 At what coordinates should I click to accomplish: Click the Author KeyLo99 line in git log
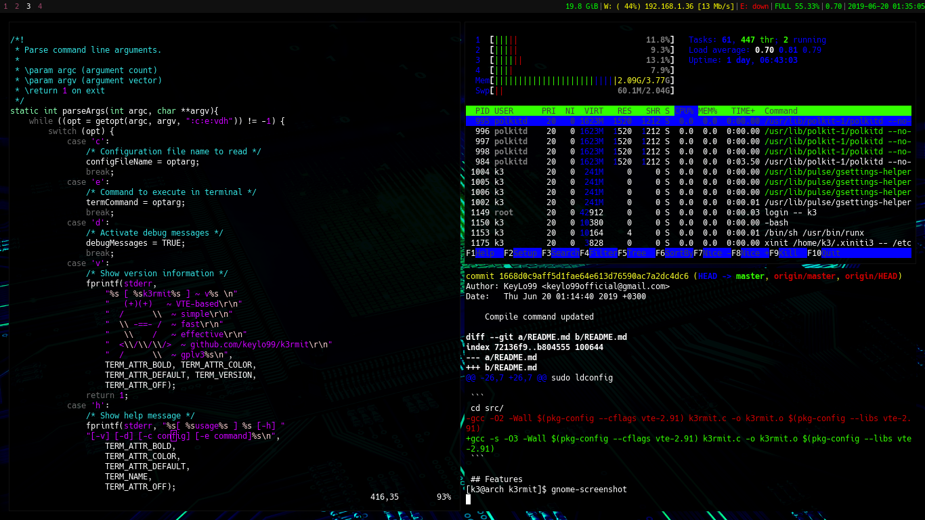pyautogui.click(x=567, y=286)
